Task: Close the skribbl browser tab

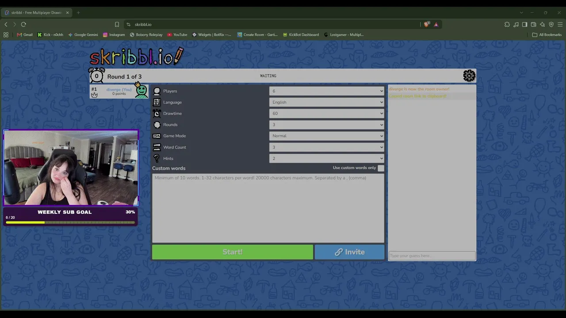Action: pyautogui.click(x=67, y=12)
